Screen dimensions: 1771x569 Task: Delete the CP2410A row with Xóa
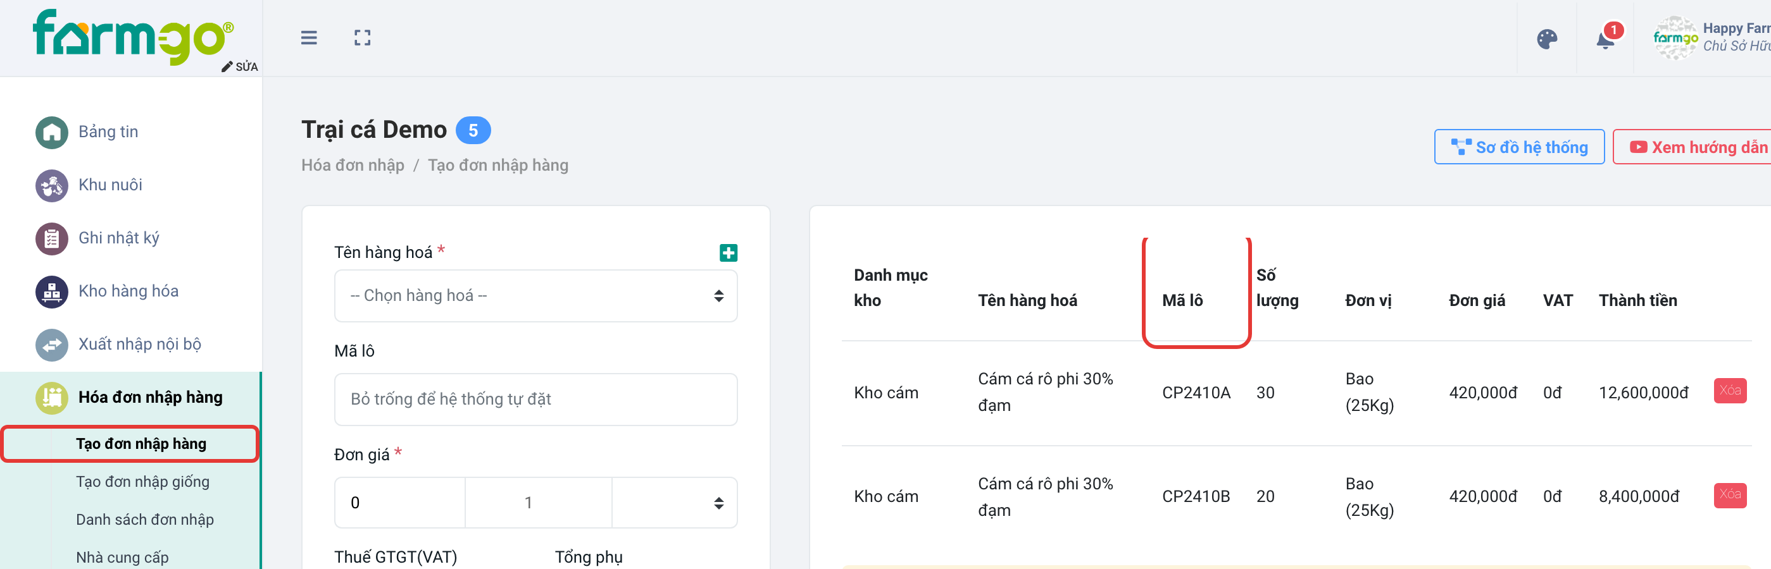click(1730, 391)
